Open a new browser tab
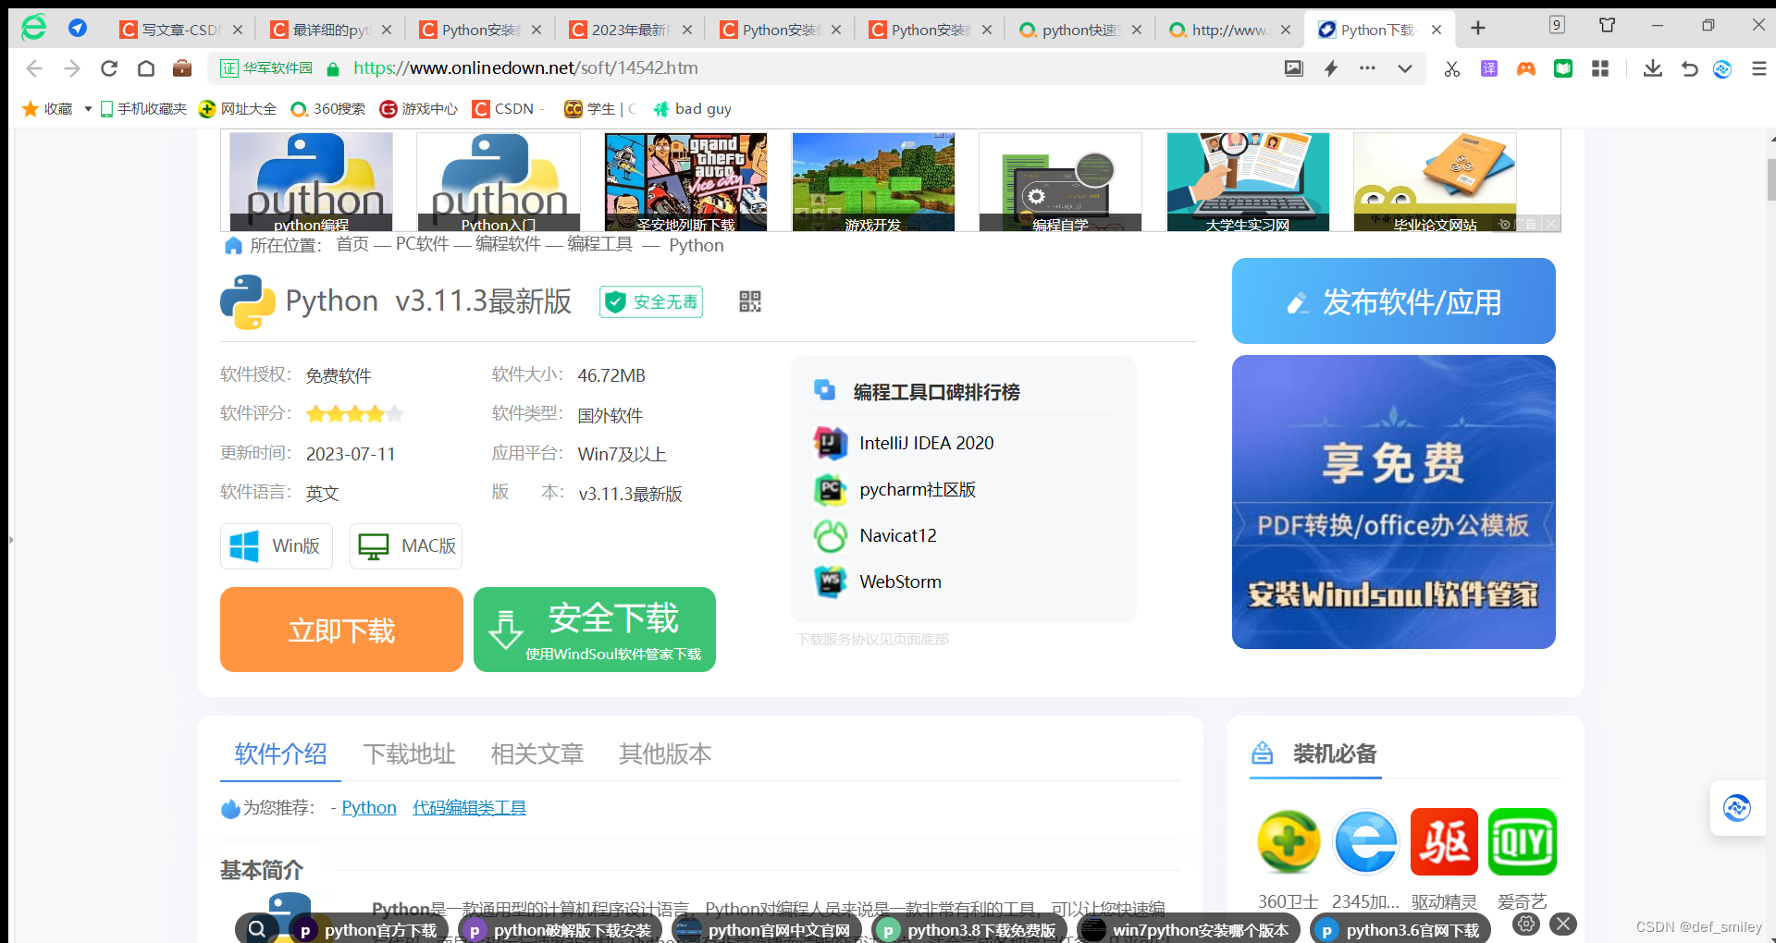 [x=1478, y=29]
